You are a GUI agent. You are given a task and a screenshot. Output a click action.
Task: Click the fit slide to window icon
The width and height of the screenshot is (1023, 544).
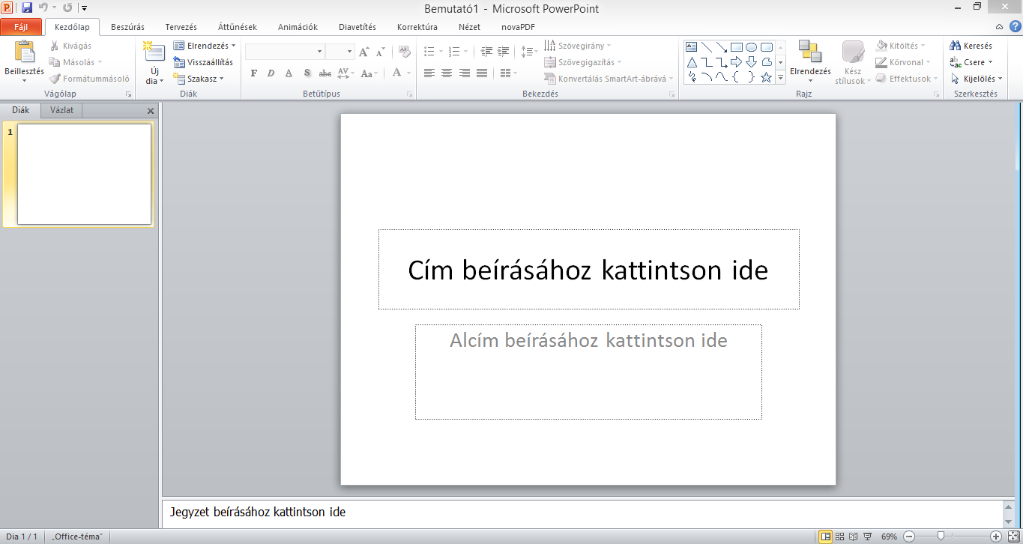[1012, 537]
